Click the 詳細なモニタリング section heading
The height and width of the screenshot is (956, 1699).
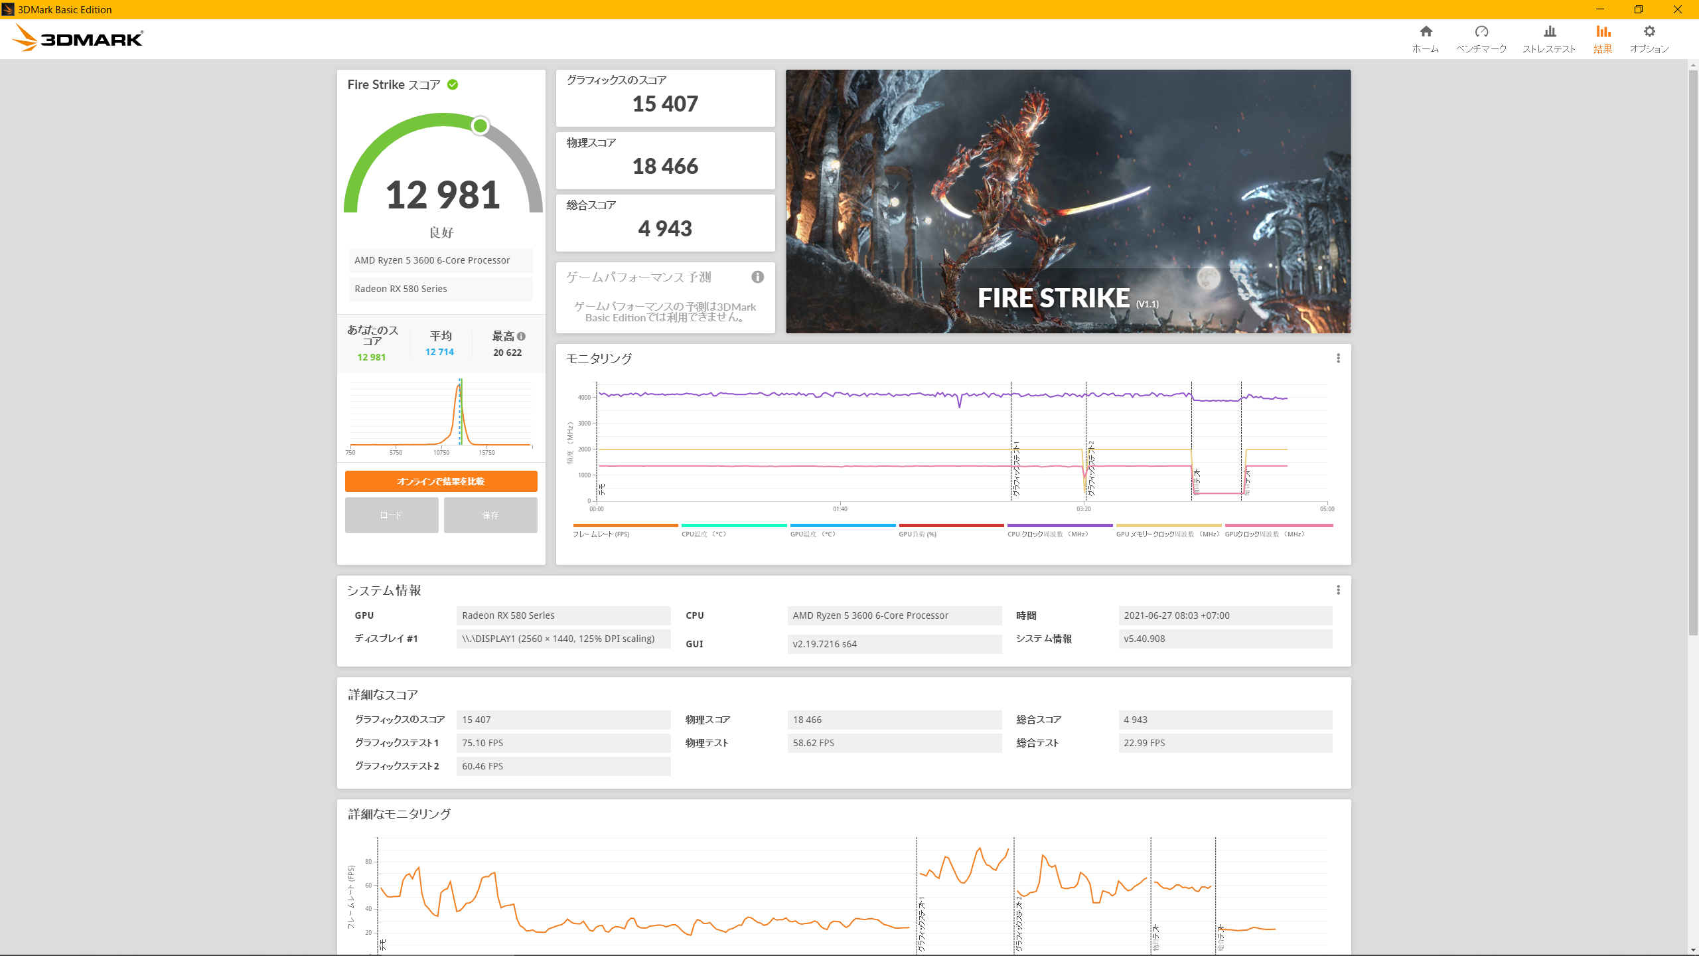(x=400, y=814)
